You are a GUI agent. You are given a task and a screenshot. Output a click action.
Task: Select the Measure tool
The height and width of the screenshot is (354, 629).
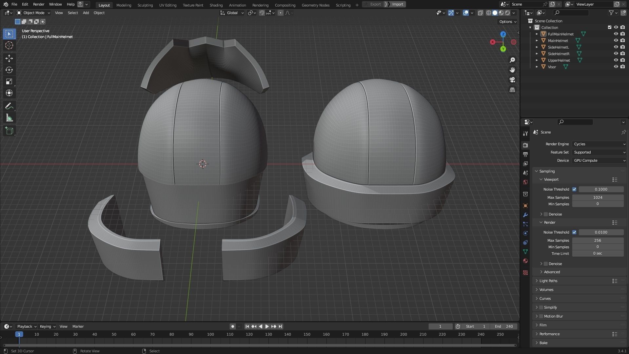9,118
